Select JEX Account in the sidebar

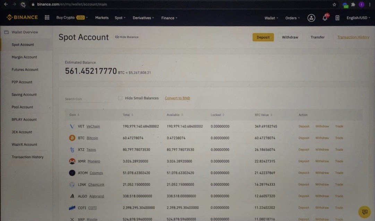coord(22,132)
